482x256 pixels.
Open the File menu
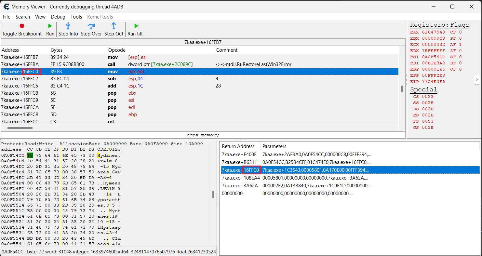pos(7,17)
